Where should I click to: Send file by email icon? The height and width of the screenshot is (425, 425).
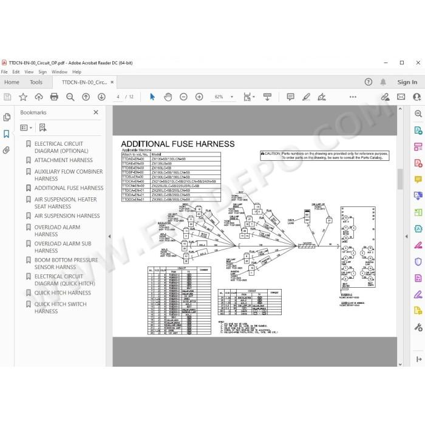[x=401, y=97]
